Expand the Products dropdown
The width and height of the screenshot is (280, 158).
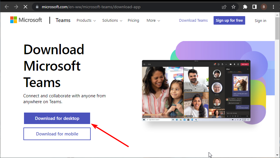86,21
